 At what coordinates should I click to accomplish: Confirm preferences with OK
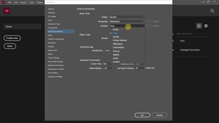[142, 115]
